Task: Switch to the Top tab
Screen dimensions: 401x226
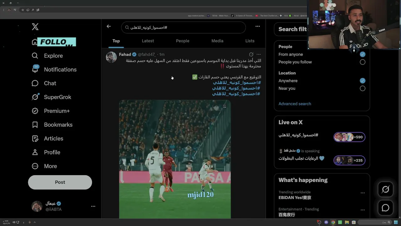Action: pyautogui.click(x=116, y=41)
